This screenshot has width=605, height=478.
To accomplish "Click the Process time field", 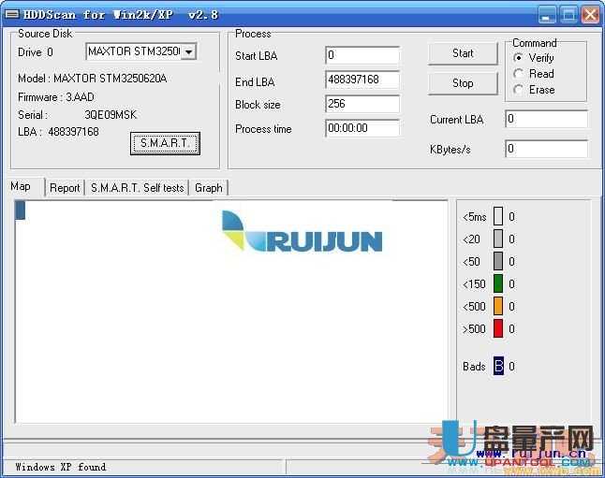I will (362, 128).
